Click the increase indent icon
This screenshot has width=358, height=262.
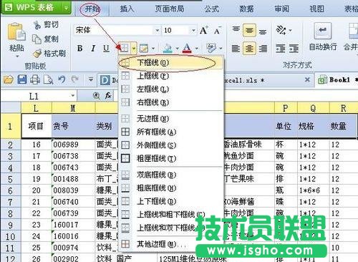pyautogui.click(x=294, y=49)
